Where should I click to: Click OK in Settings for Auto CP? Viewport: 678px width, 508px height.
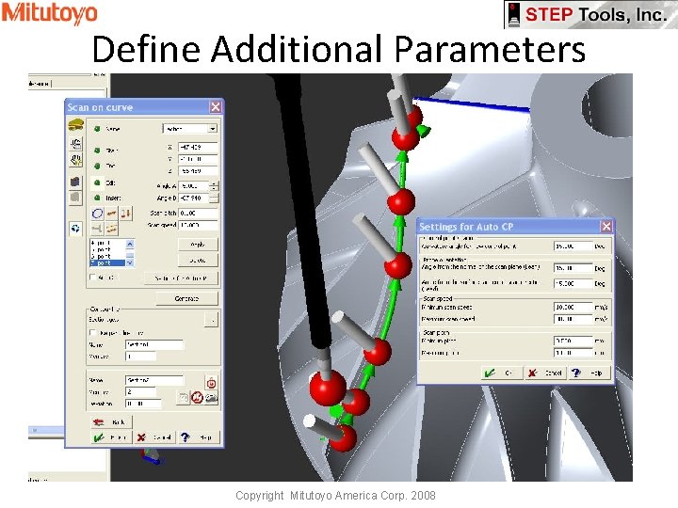coord(501,373)
